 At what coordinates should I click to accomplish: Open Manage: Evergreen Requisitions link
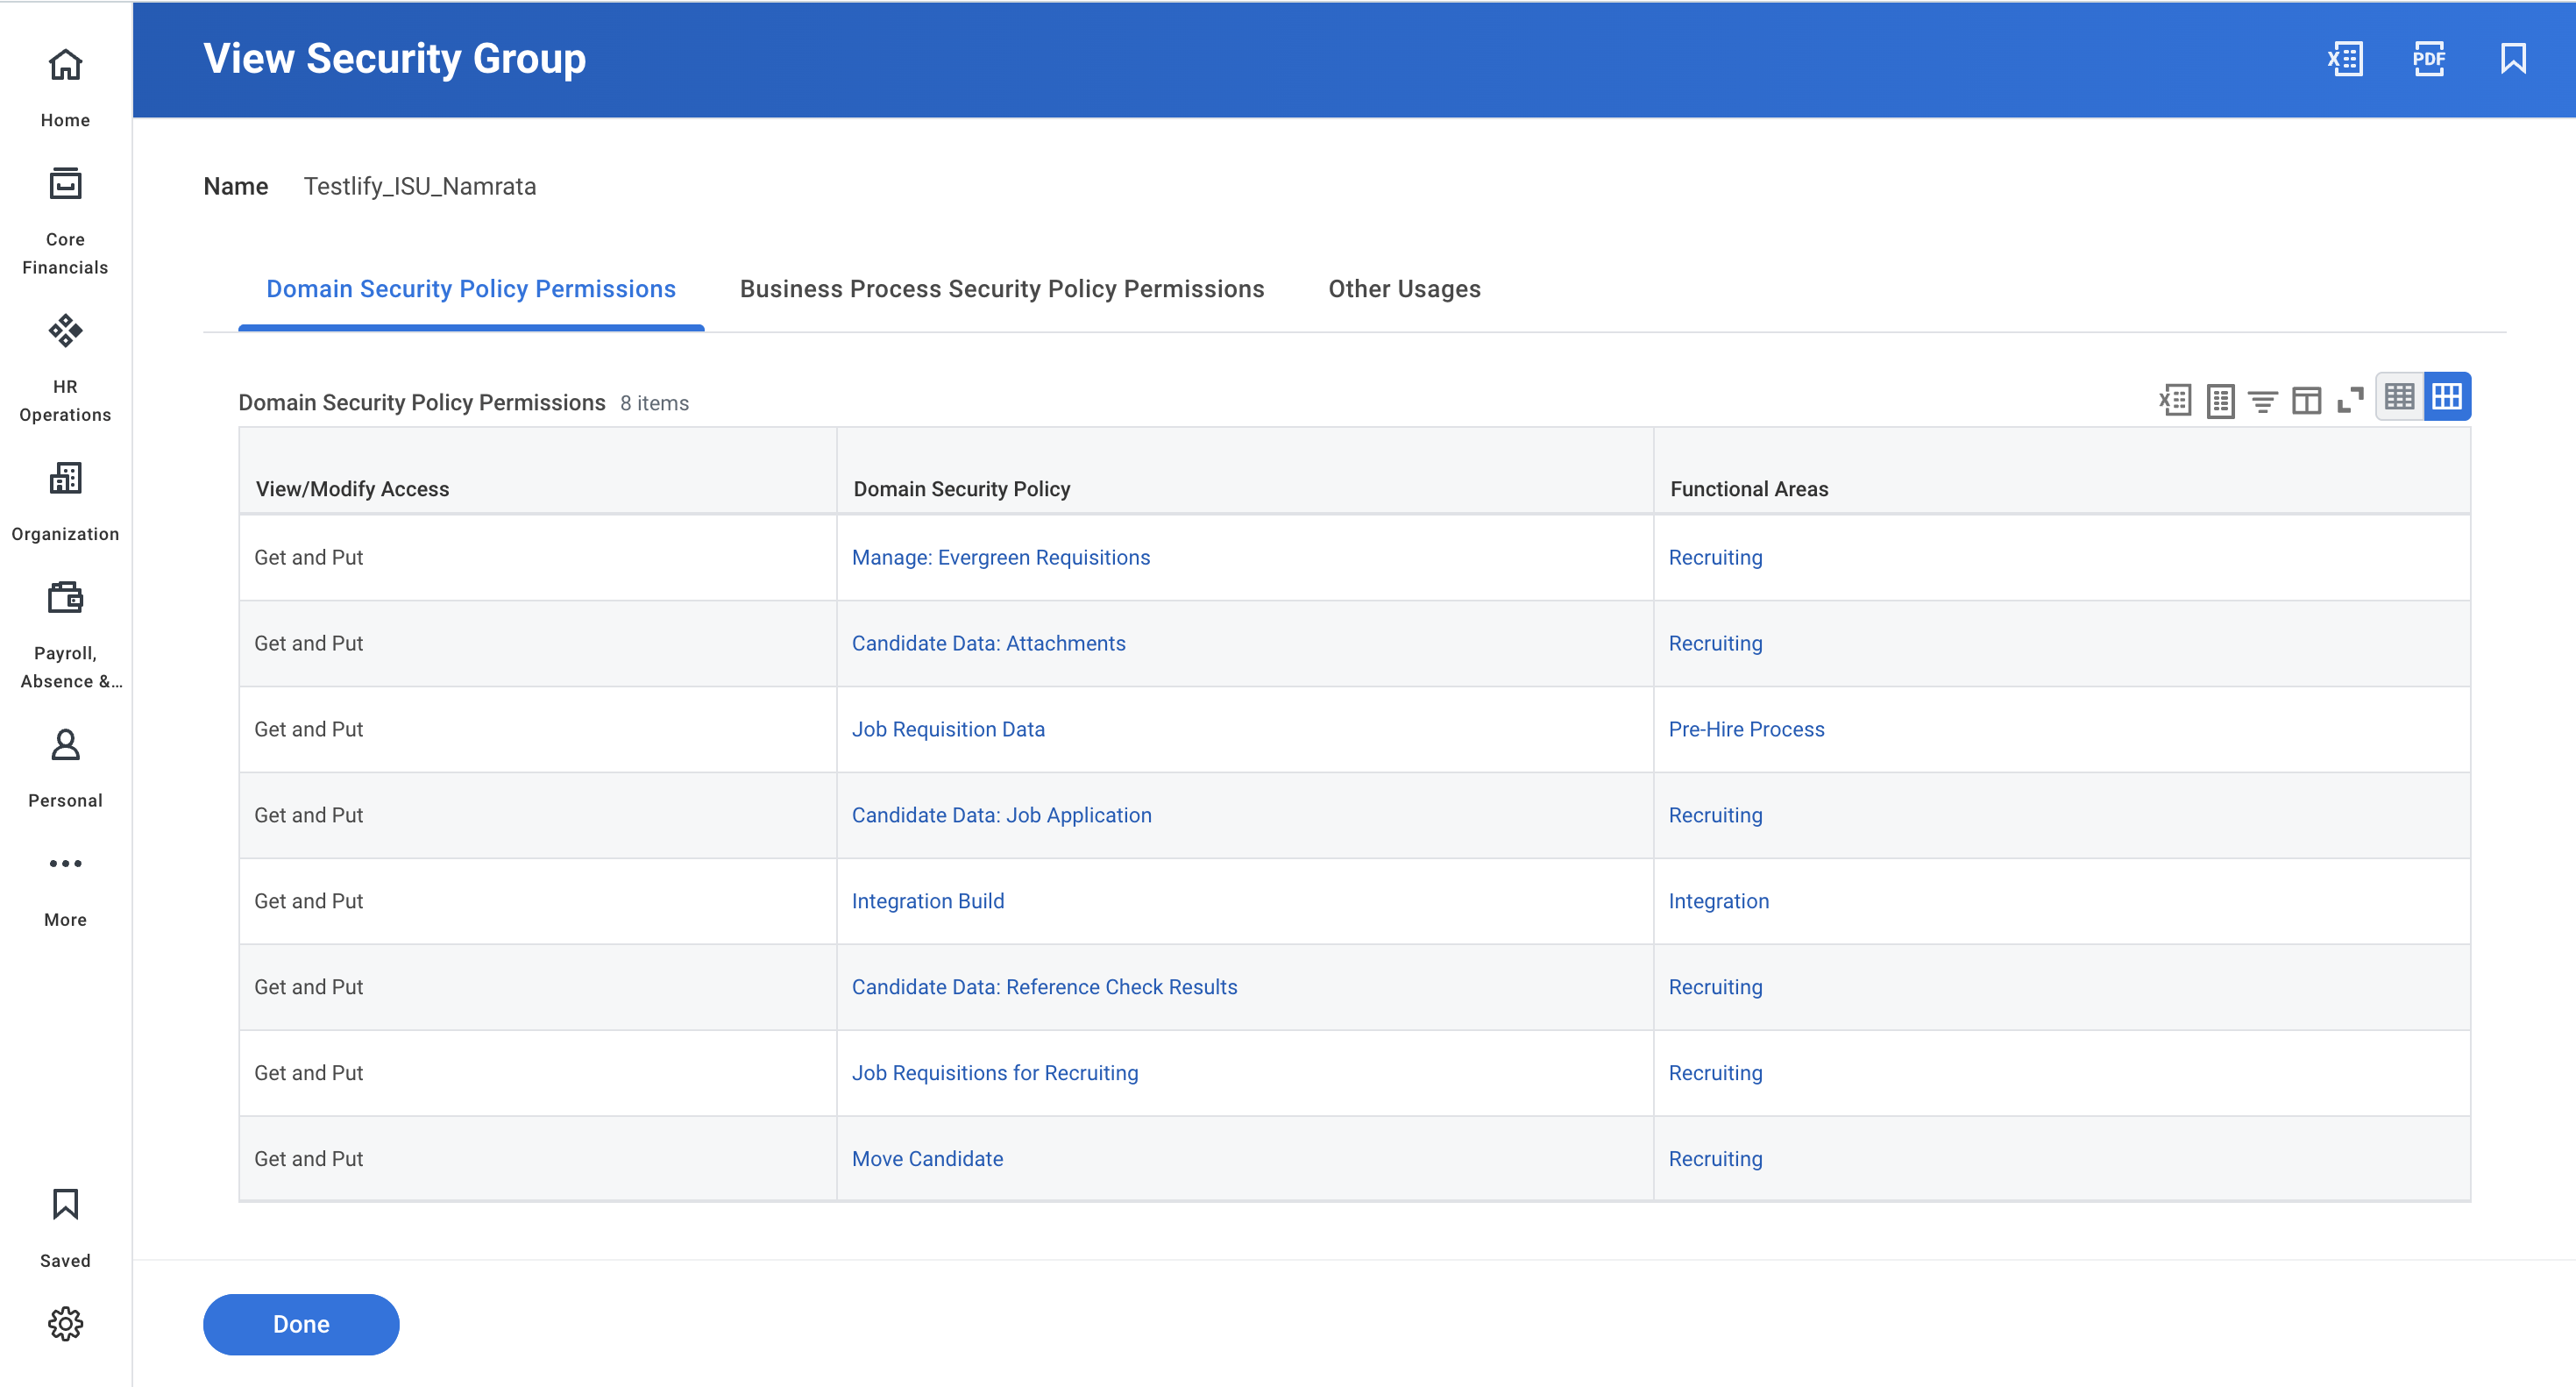(1000, 558)
